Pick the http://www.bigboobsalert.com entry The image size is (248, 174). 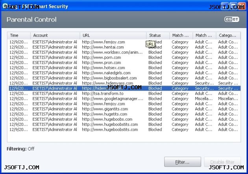[125, 78]
